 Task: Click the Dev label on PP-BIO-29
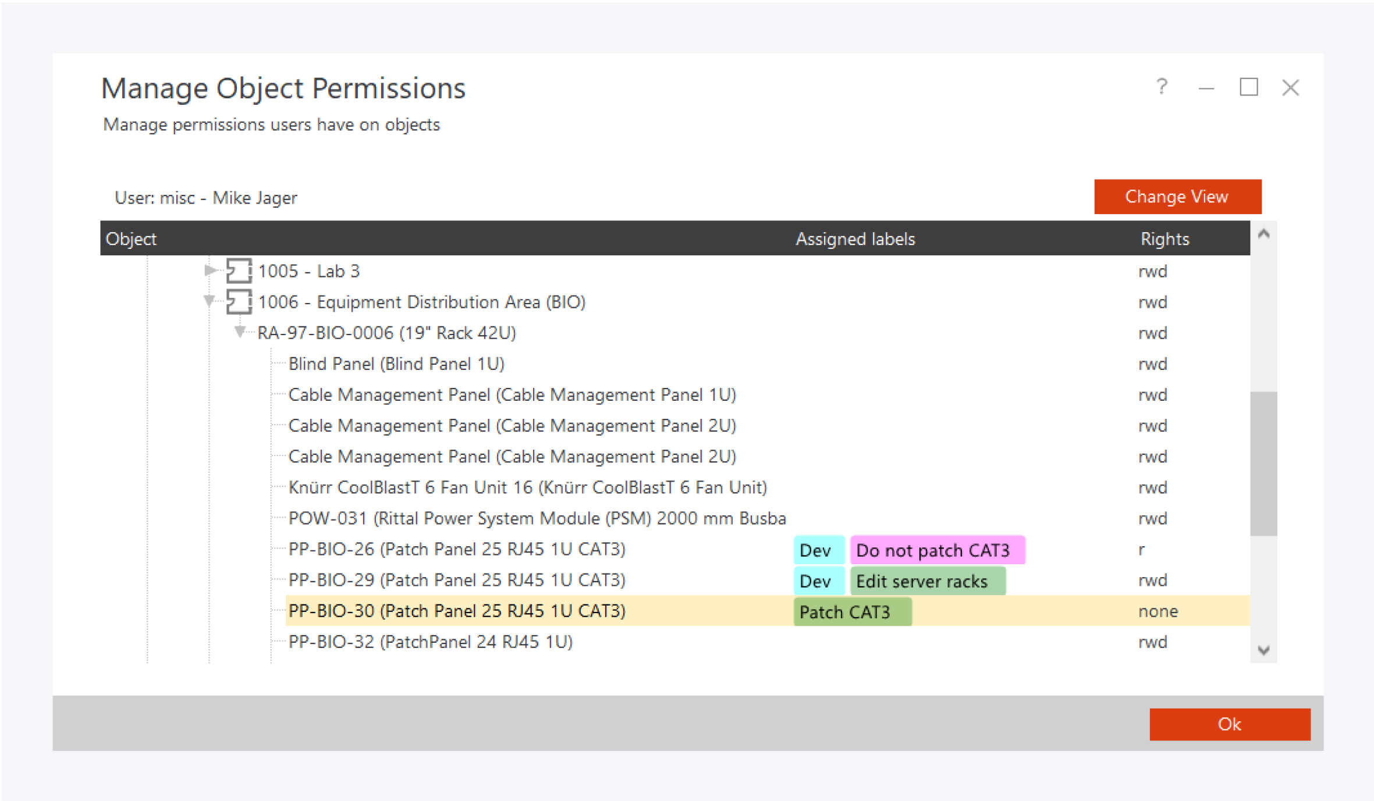click(818, 581)
